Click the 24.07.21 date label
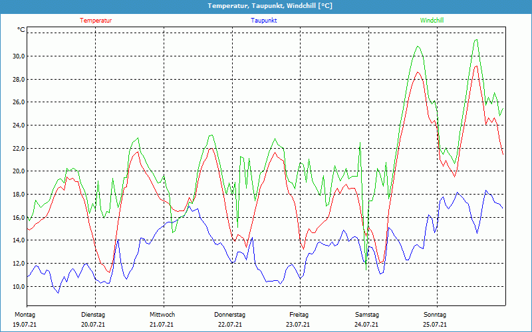 [366, 325]
